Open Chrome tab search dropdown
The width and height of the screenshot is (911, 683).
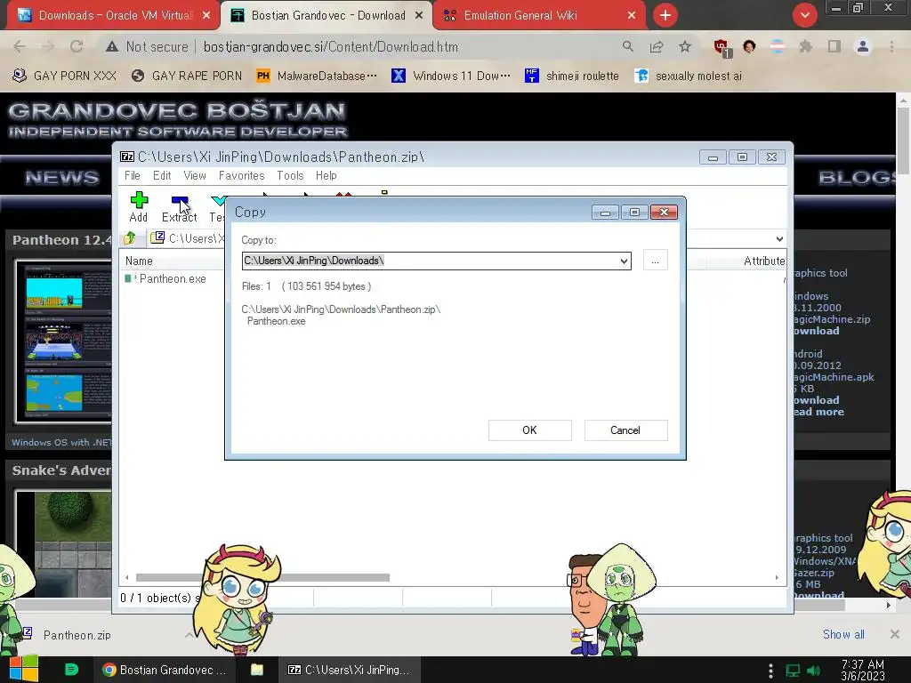pyautogui.click(x=804, y=16)
